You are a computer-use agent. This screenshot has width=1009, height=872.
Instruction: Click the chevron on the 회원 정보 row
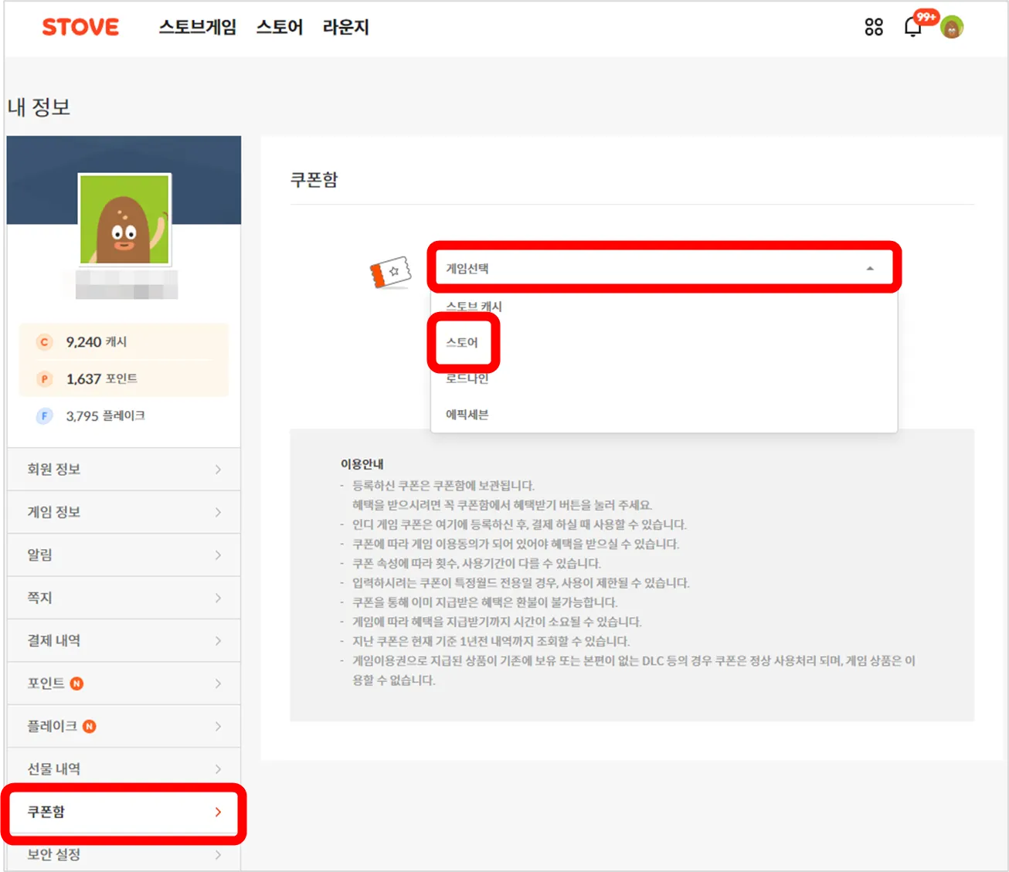click(x=219, y=470)
